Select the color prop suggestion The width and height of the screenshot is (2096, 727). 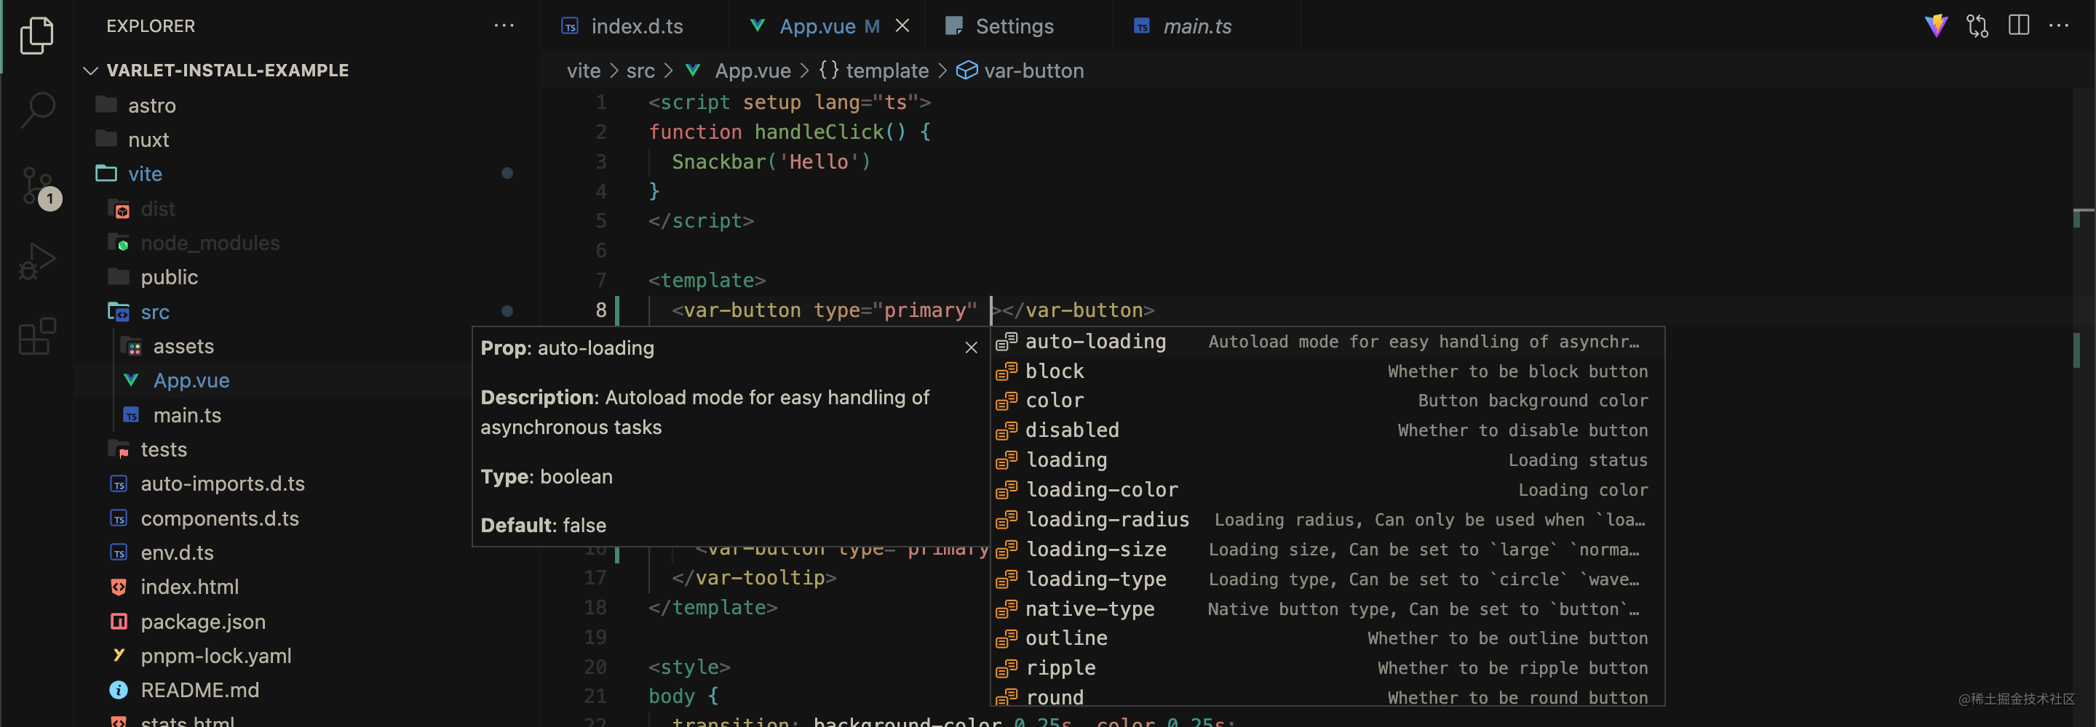[x=1326, y=401]
